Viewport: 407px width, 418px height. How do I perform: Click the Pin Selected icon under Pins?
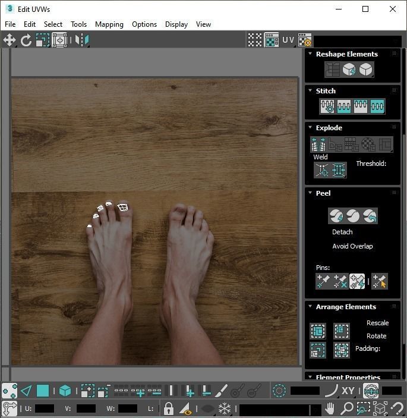[x=323, y=281]
